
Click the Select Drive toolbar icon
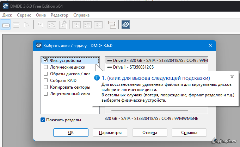(x=6, y=25)
